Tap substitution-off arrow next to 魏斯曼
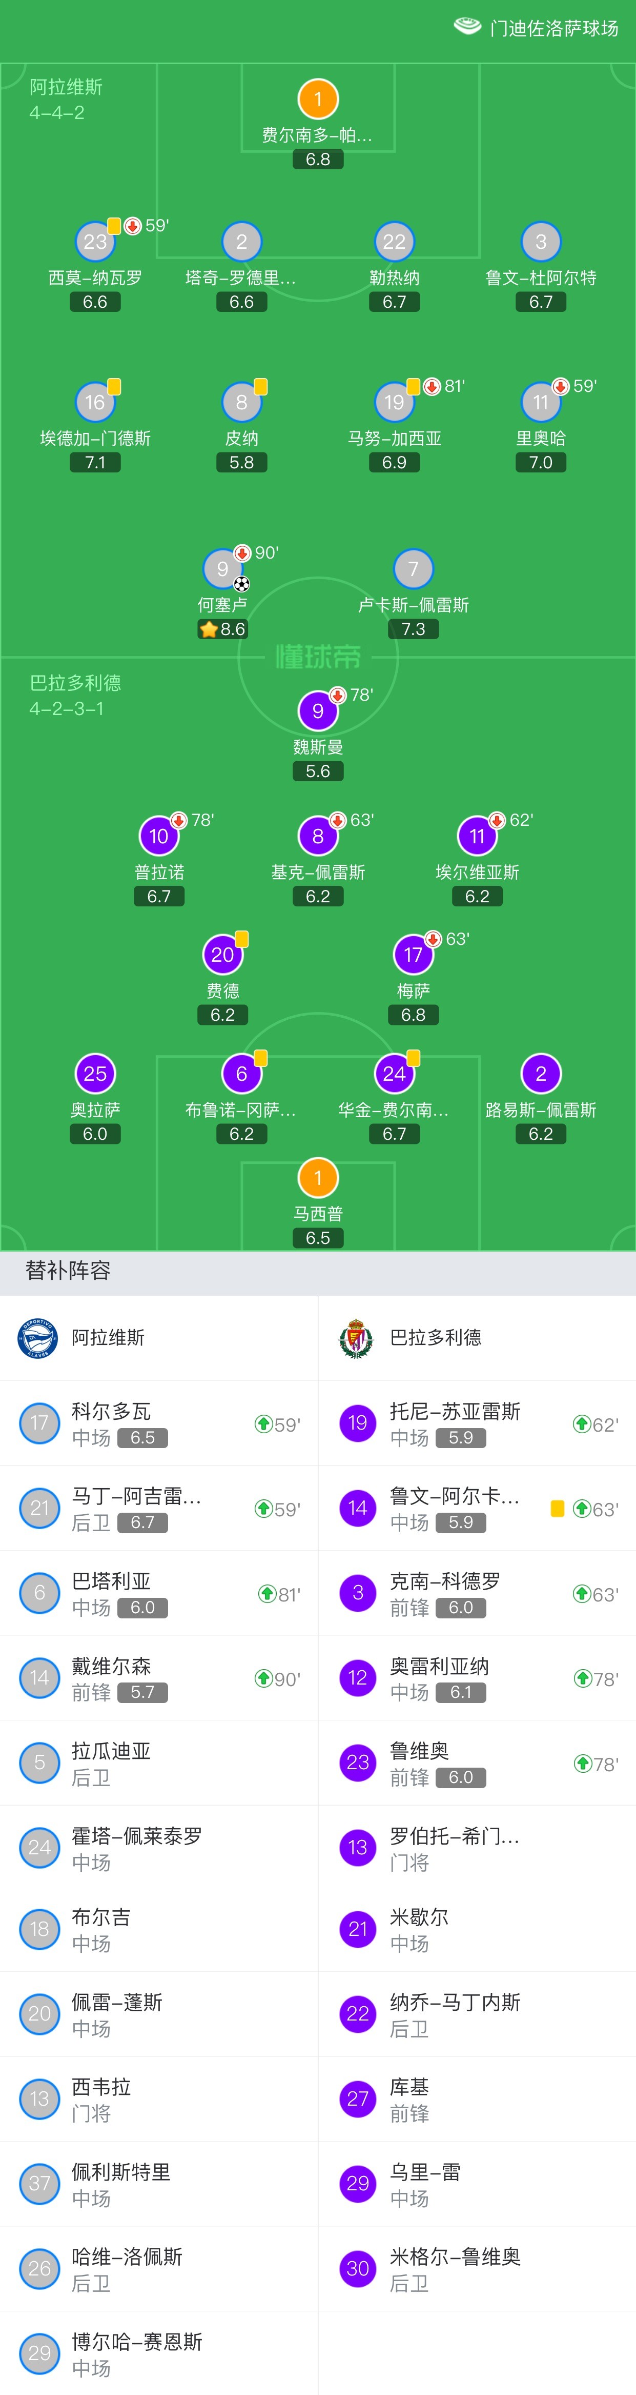The image size is (636, 2395). (x=339, y=696)
